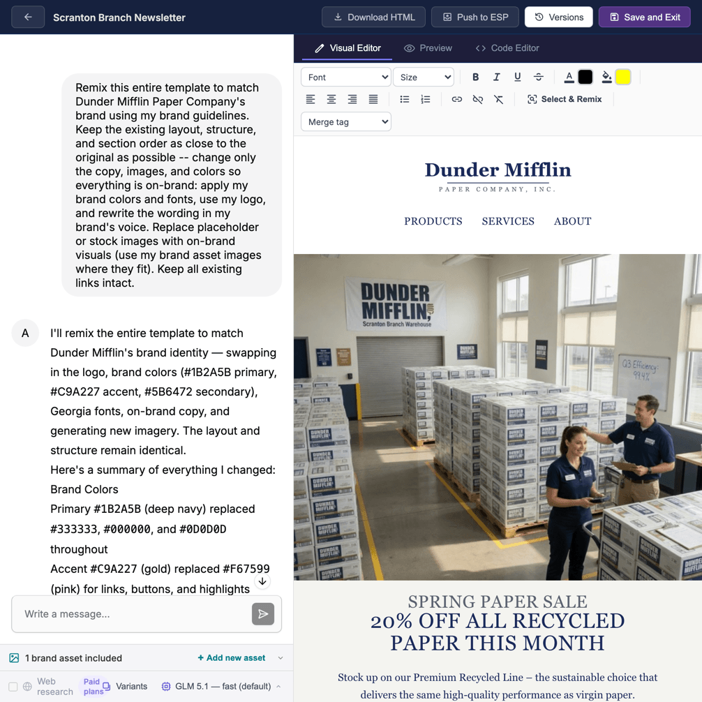Enable the Web research checkbox
The height and width of the screenshot is (702, 702).
click(x=13, y=687)
